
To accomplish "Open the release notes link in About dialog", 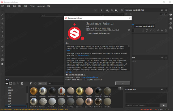I will click(x=68, y=72).
